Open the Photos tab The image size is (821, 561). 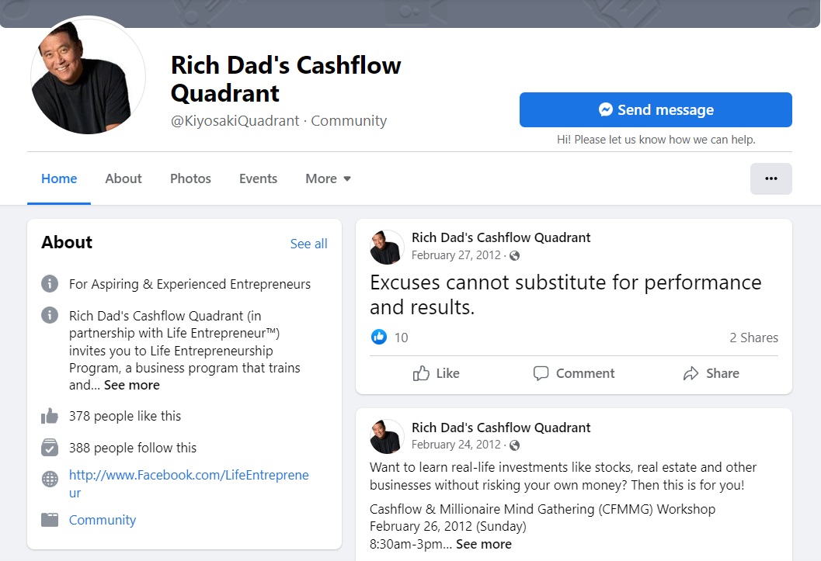[190, 178]
